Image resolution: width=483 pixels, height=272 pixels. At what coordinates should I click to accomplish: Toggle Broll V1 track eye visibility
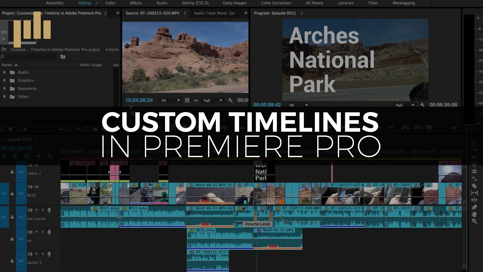37,187
